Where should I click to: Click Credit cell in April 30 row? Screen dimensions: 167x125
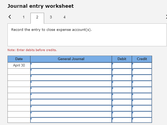[142, 65]
